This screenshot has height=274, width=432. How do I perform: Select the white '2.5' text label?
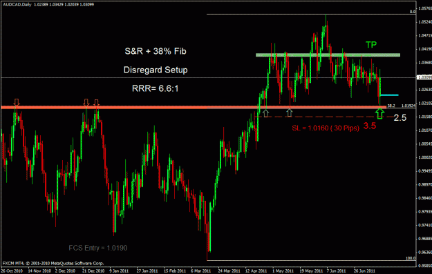pos(400,118)
